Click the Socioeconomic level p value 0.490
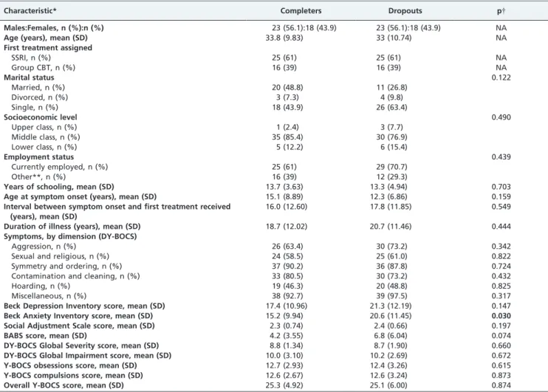The width and height of the screenshot is (548, 392). click(501, 117)
